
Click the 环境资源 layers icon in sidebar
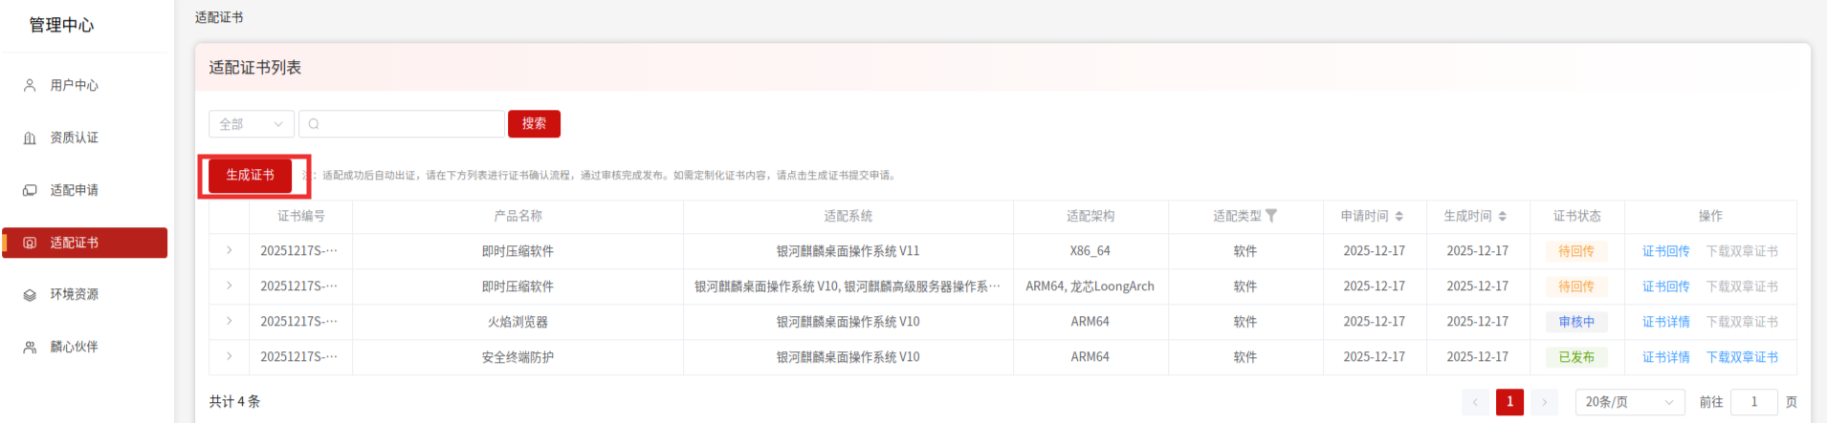pos(30,294)
